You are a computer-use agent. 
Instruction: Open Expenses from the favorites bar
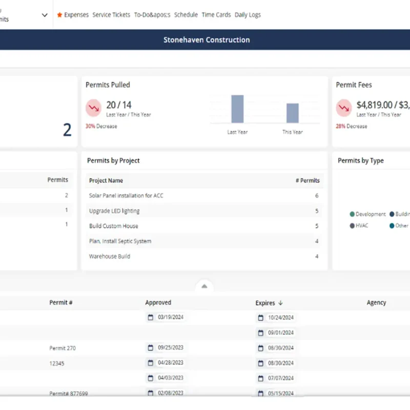76,15
